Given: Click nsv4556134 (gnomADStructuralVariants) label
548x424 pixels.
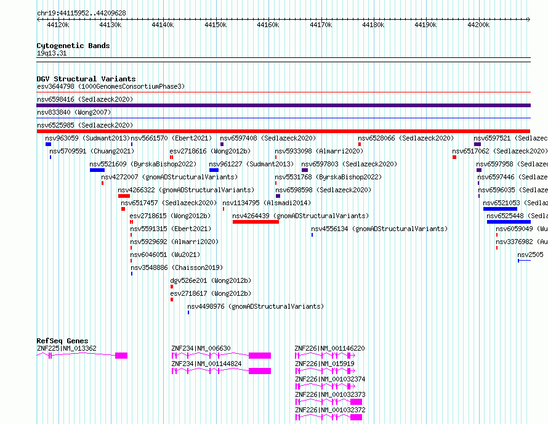Looking at the screenshot, I should 379,229.
